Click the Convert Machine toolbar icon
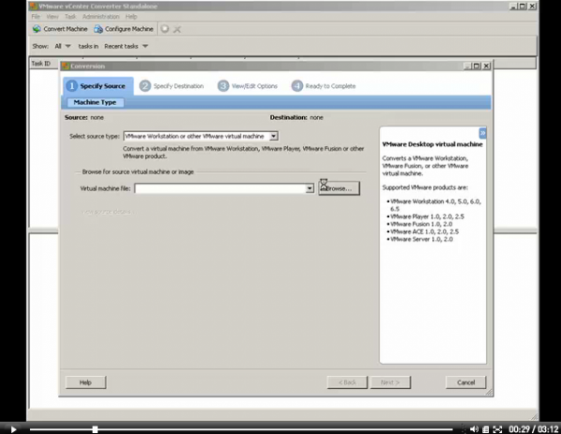 37,29
